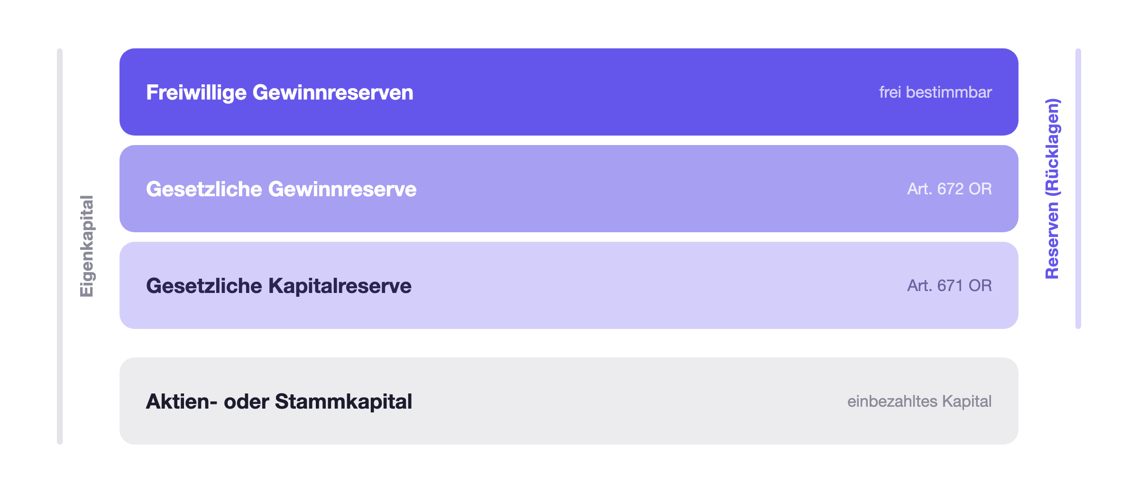Select the 'einbezahltes Kapital' label
Image resolution: width=1138 pixels, height=493 pixels.
click(919, 401)
